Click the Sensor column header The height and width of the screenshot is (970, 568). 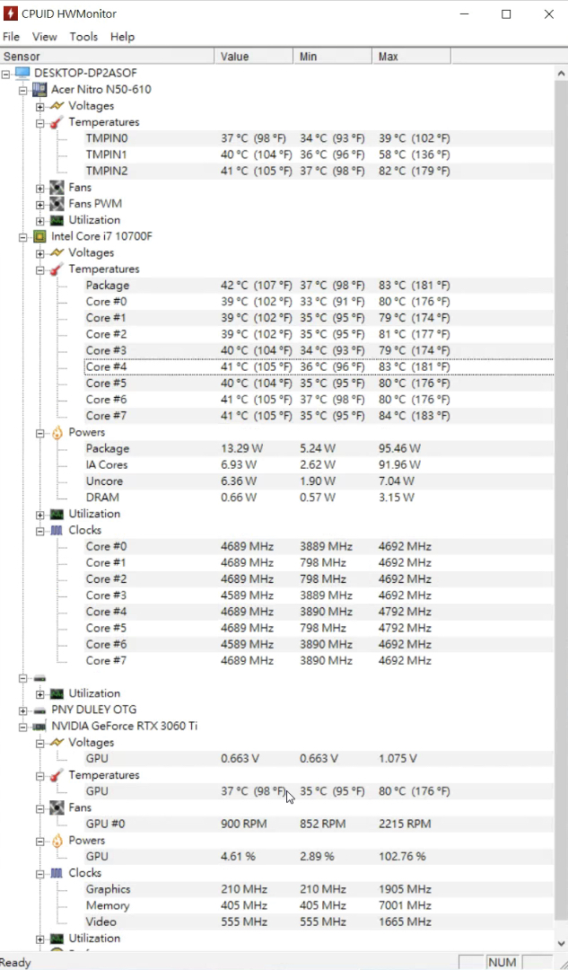click(107, 57)
